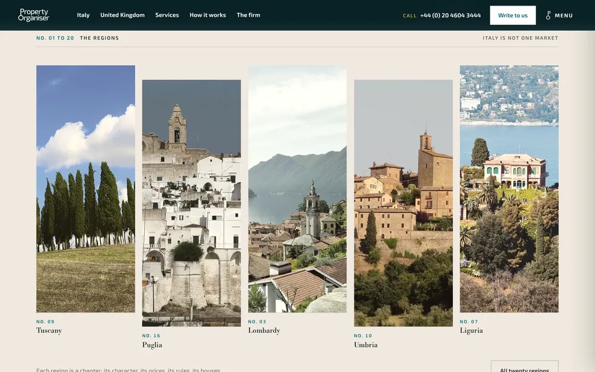
Task: Click the All twenty regions button
Action: [524, 368]
